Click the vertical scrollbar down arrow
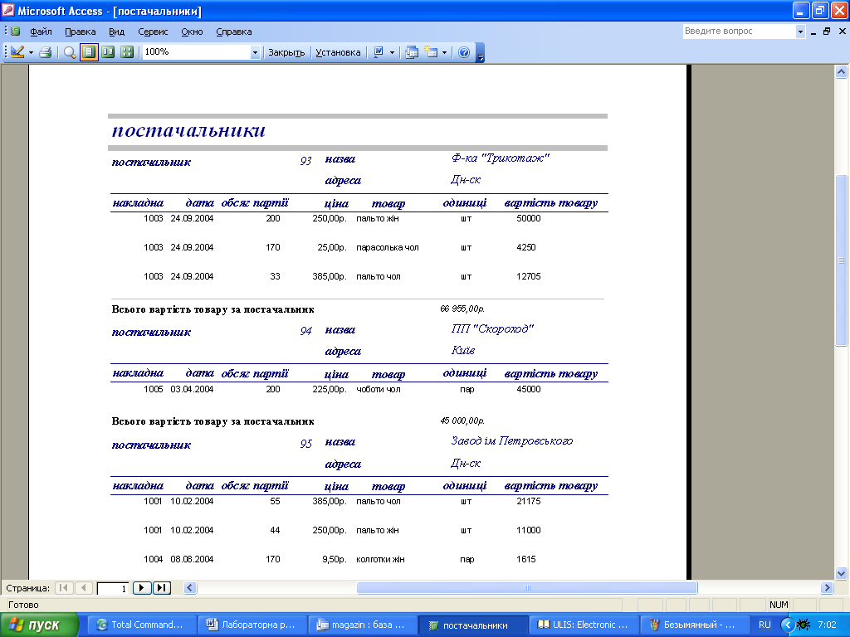 [842, 573]
